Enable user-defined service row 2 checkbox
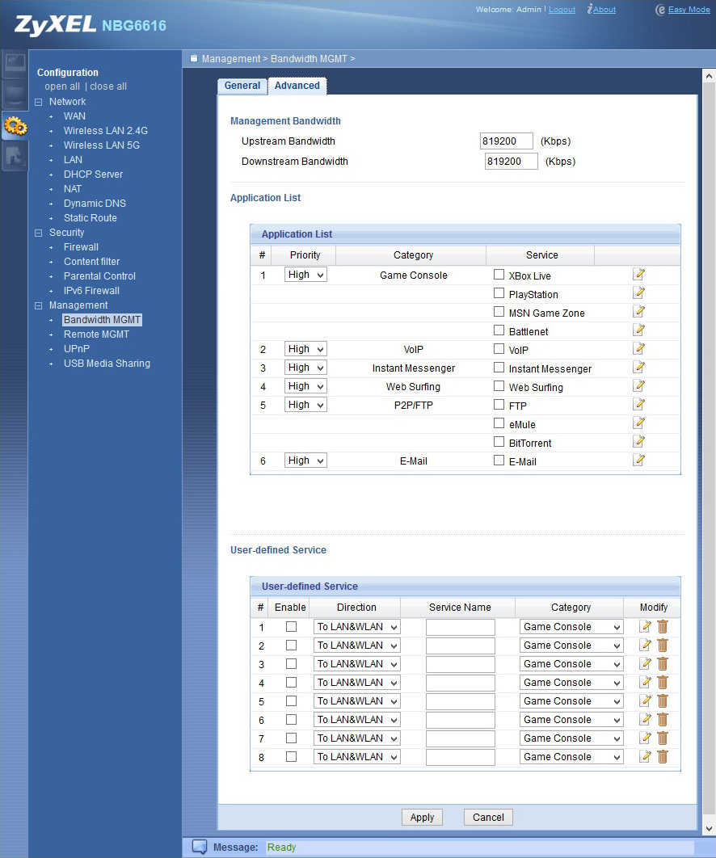Viewport: 716px width, 858px height. click(291, 646)
